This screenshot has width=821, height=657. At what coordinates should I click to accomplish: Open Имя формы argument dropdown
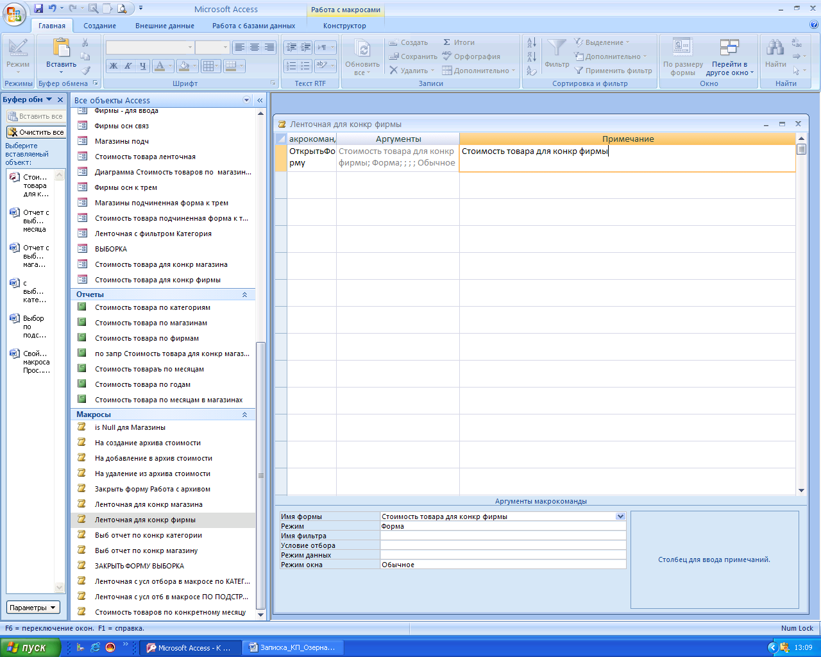[x=620, y=516]
